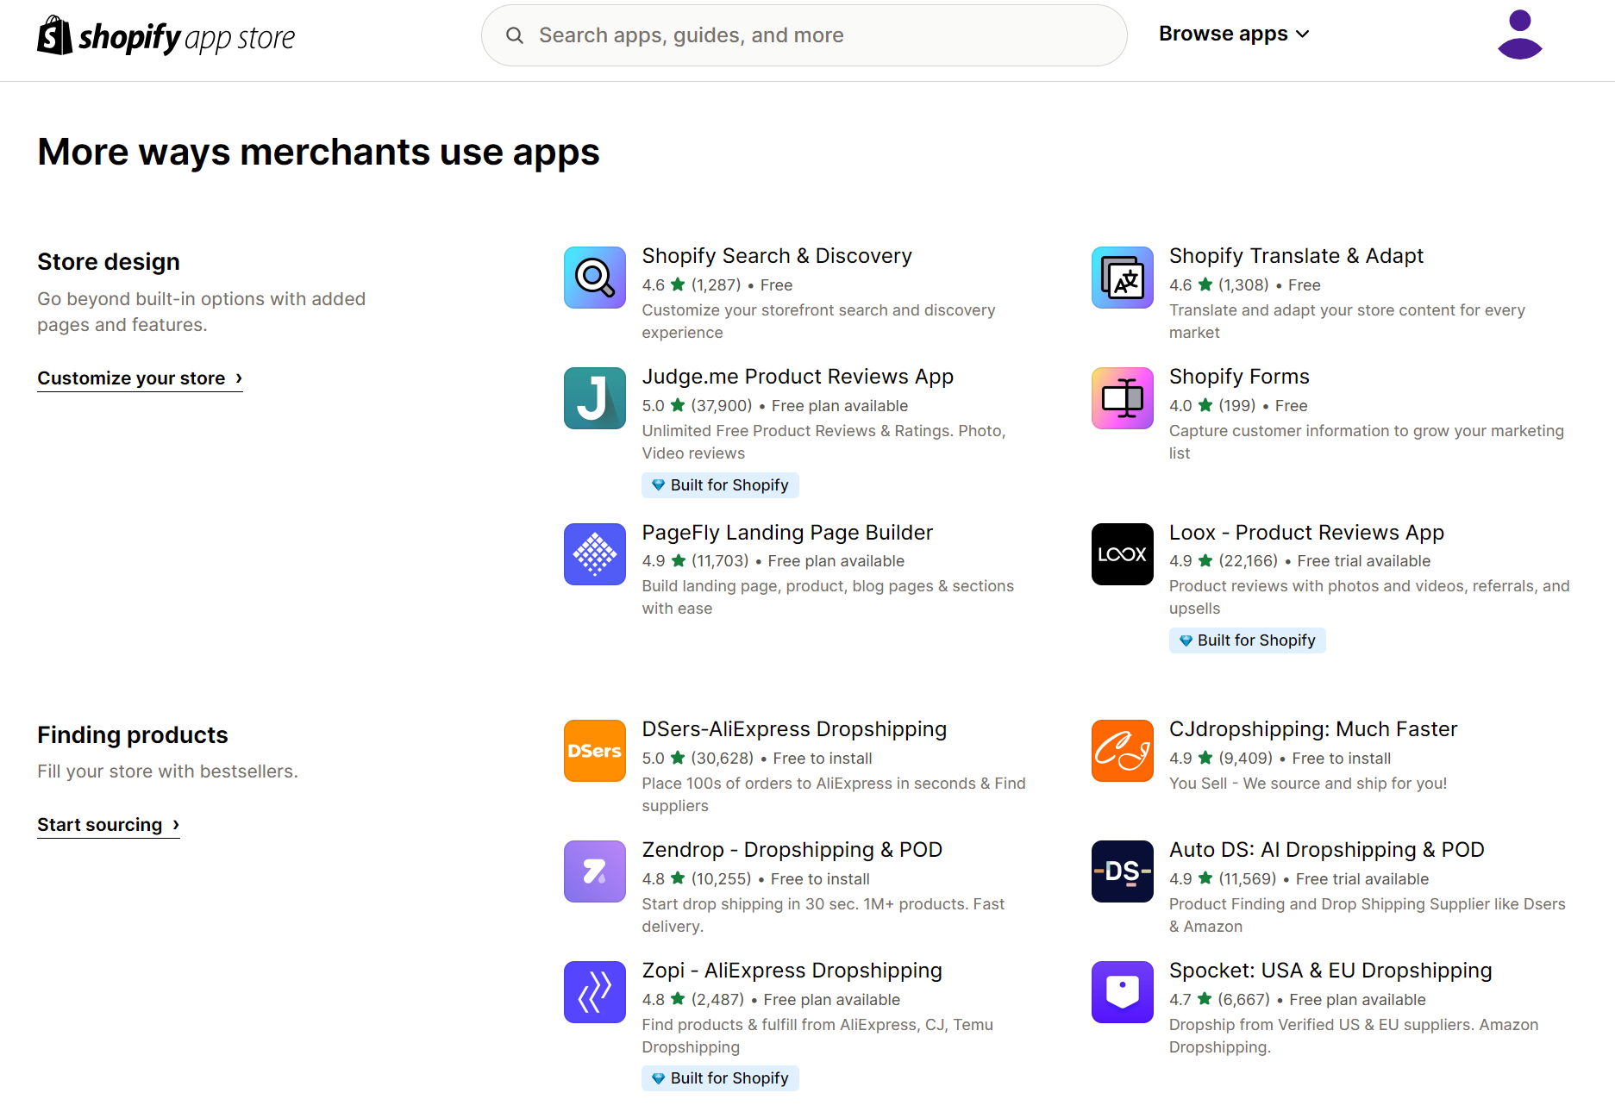Screen dimensions: 1615x1118
Task: Open the orange DSers app icon
Action: coord(595,751)
